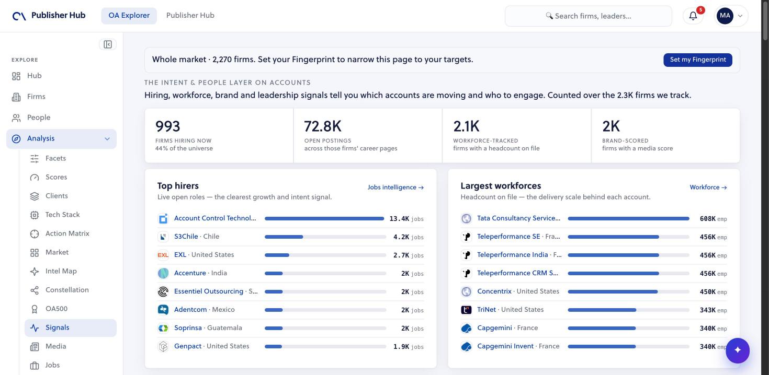Open Firms in the sidebar

pyautogui.click(x=61, y=97)
